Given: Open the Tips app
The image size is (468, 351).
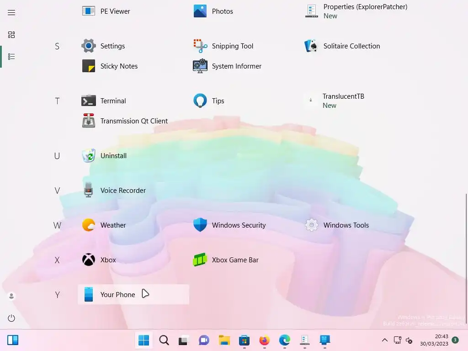Looking at the screenshot, I should point(245,101).
